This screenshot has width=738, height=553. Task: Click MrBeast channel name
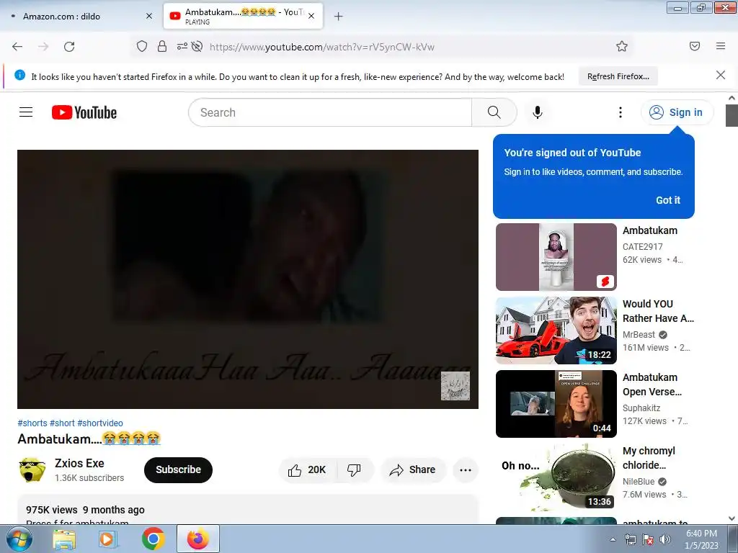[x=639, y=334]
